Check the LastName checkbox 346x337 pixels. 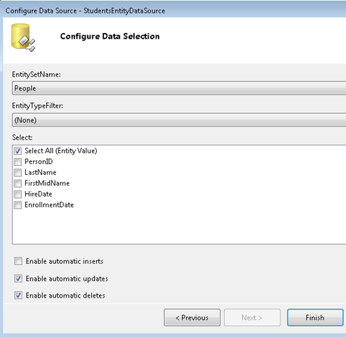pyautogui.click(x=18, y=173)
